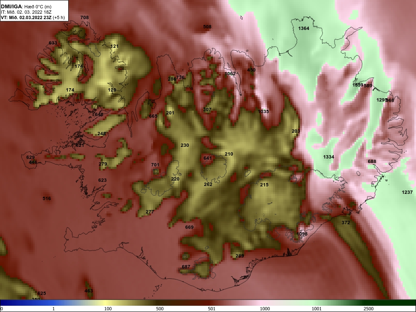Select the 688 height label
The image size is (416, 312).
click(372, 161)
